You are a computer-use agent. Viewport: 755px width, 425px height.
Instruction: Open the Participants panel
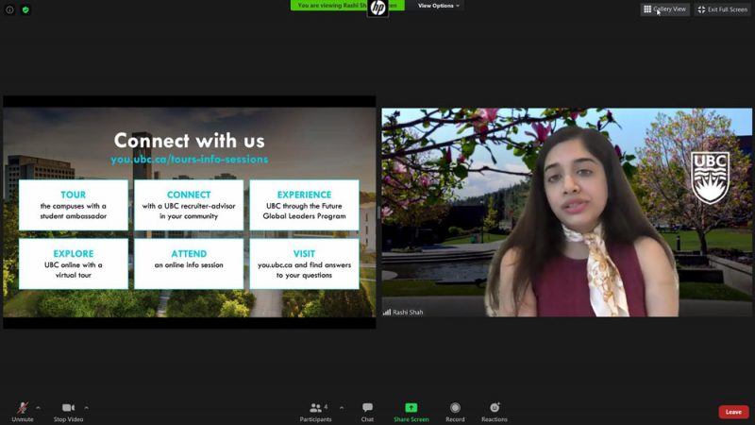(x=315, y=412)
